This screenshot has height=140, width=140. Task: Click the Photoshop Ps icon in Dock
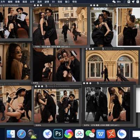(x=58, y=134)
